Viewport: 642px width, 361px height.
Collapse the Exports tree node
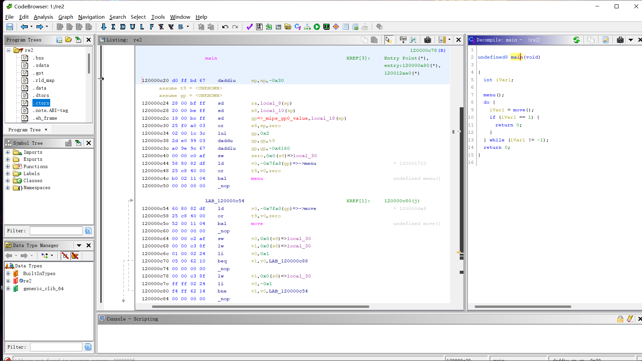(x=7, y=159)
